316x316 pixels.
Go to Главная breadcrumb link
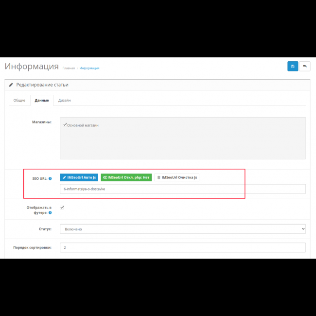point(69,68)
